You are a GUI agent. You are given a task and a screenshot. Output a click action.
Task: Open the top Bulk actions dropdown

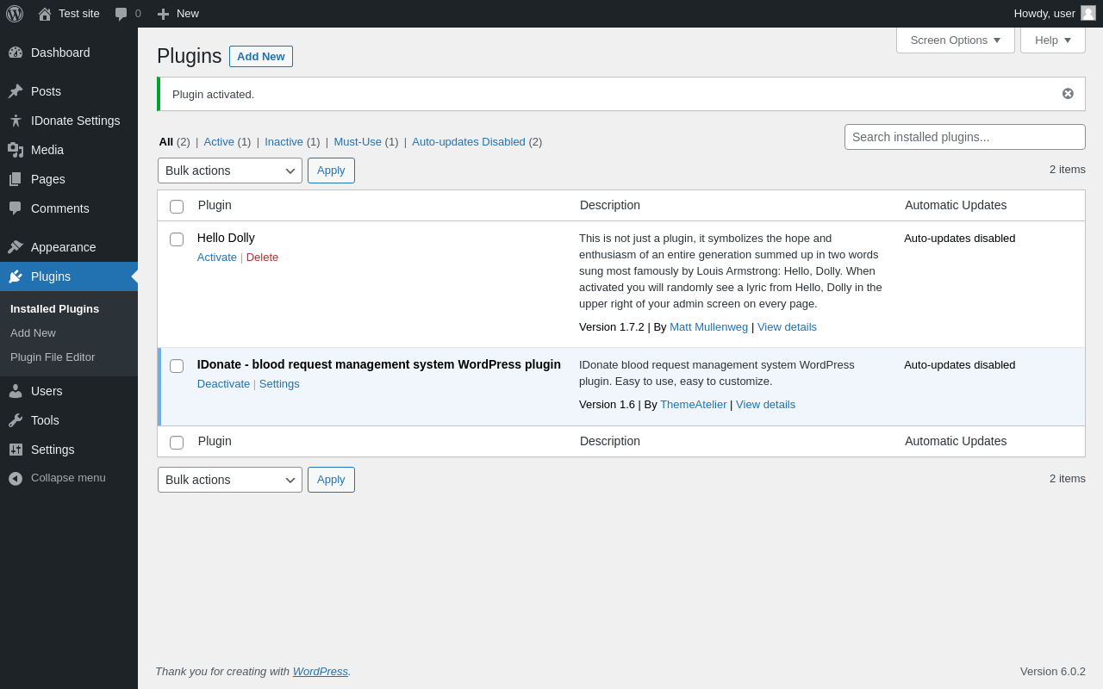click(229, 171)
